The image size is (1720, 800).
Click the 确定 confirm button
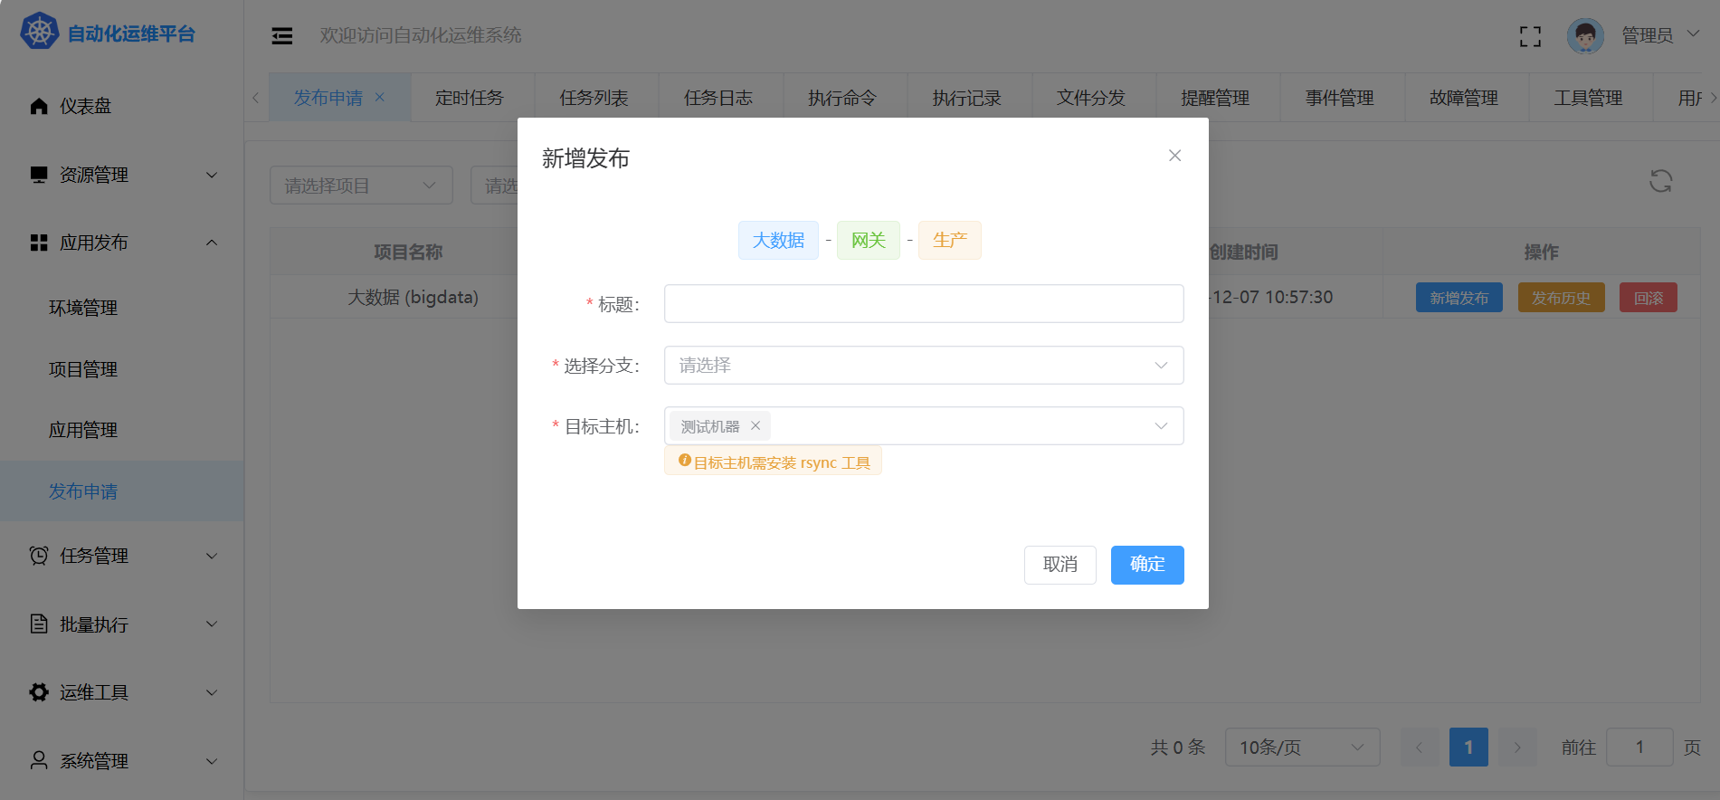click(1146, 565)
